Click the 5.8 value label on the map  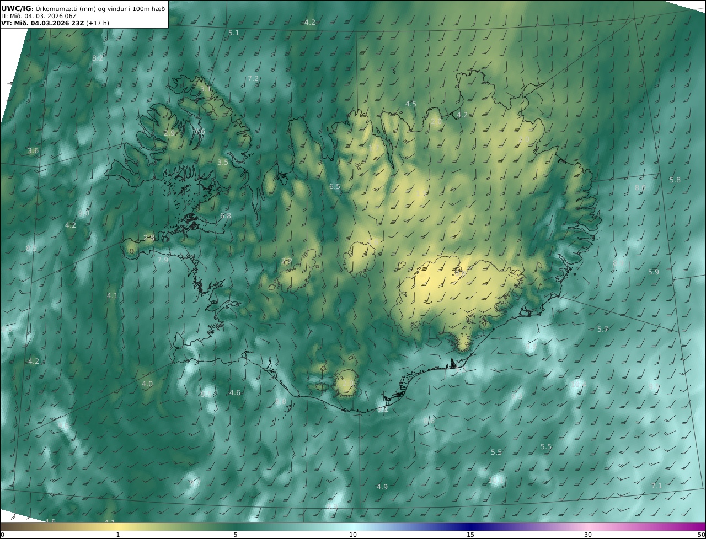pyautogui.click(x=675, y=180)
